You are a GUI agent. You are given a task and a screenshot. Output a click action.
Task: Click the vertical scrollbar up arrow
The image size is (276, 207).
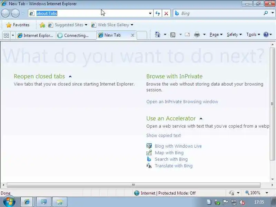click(x=272, y=45)
